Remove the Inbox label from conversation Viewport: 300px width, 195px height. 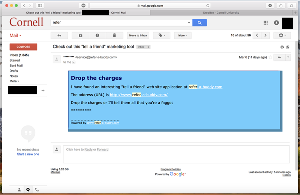(x=148, y=47)
